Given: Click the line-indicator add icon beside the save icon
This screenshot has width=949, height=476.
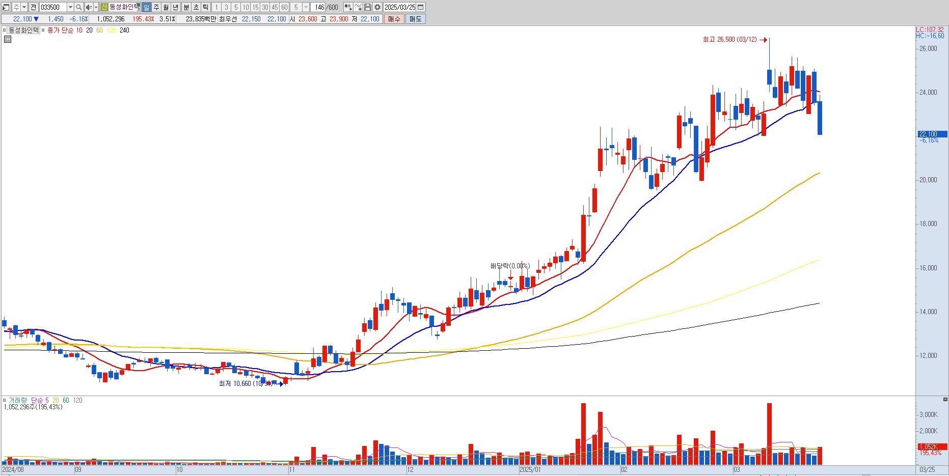Looking at the screenshot, I should coord(358,7).
